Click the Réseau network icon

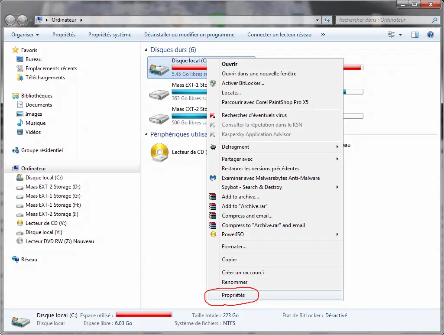(15, 259)
